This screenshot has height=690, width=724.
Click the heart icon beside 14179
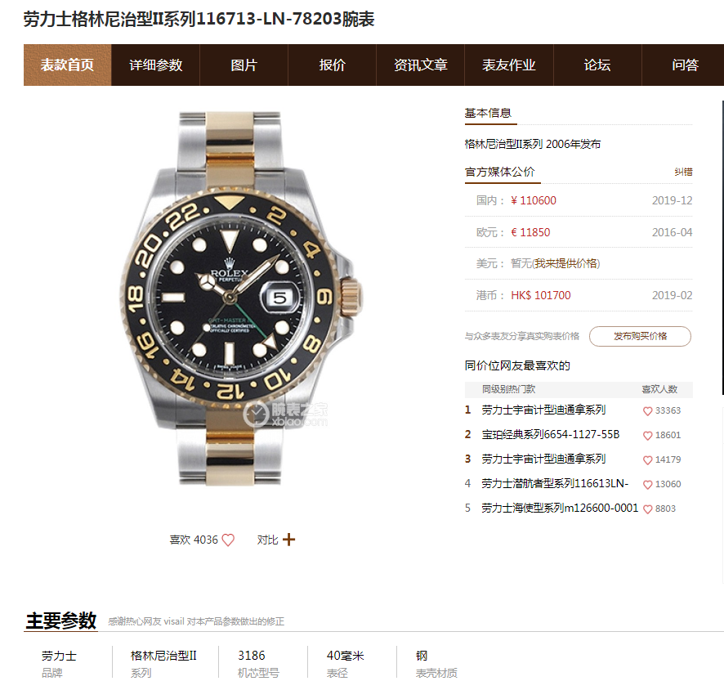647,460
